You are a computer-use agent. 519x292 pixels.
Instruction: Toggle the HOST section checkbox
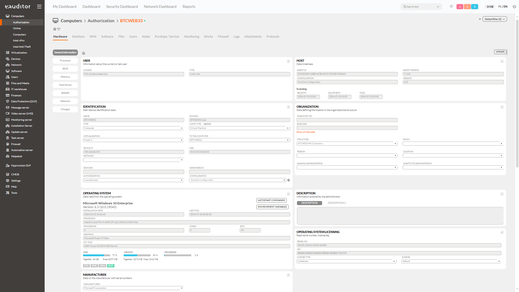tap(502, 61)
